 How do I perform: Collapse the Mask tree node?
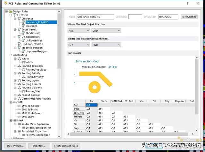11,121
